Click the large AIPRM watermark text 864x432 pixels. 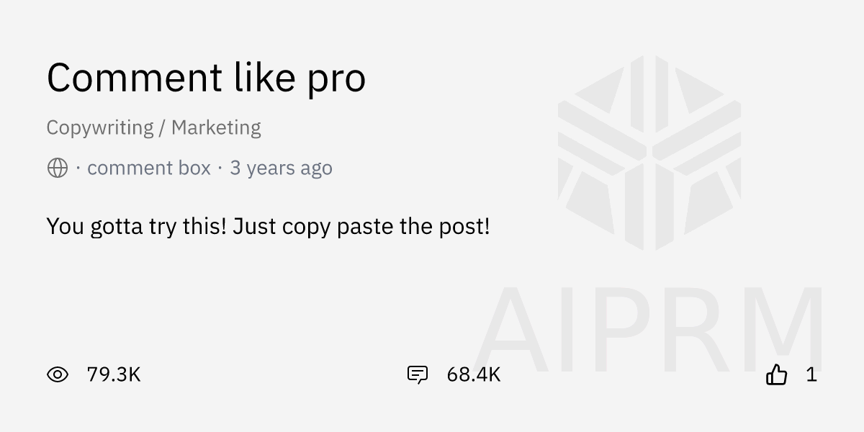click(649, 330)
